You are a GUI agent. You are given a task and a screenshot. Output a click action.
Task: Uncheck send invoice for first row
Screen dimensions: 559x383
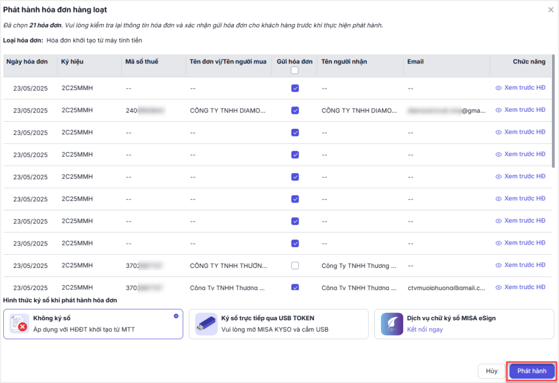pos(295,88)
